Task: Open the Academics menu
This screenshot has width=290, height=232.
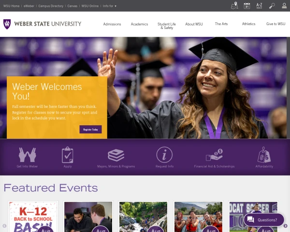Action: pos(139,24)
